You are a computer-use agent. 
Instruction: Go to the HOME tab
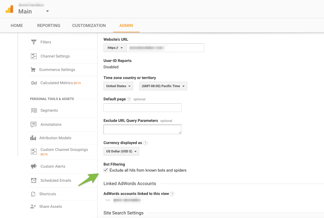pyautogui.click(x=17, y=25)
